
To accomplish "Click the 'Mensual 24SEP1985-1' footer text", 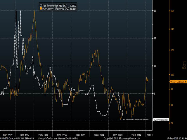I will (68, 139).
